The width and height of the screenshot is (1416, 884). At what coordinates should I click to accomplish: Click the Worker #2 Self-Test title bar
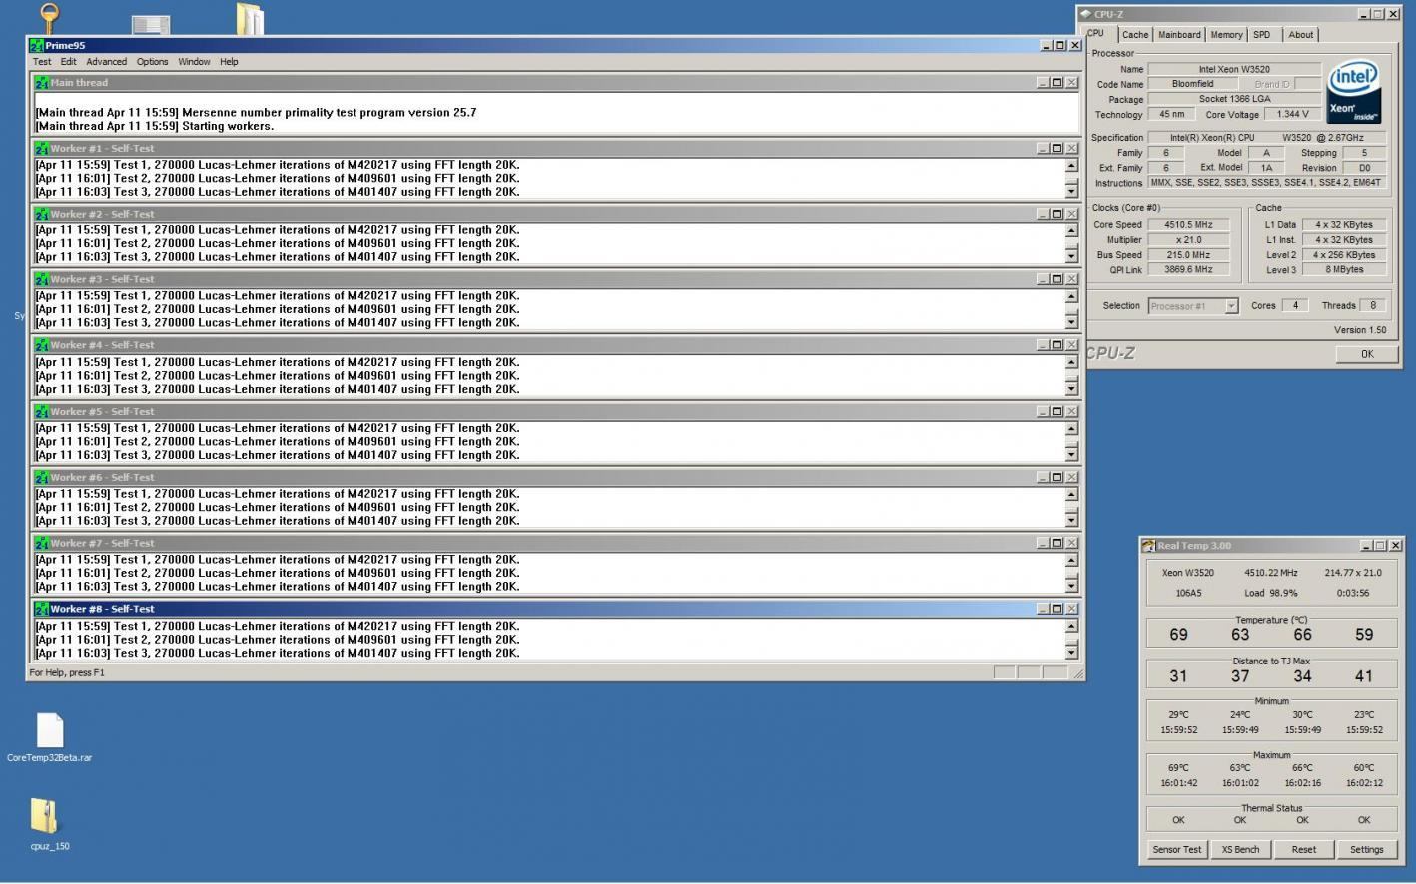pos(556,214)
